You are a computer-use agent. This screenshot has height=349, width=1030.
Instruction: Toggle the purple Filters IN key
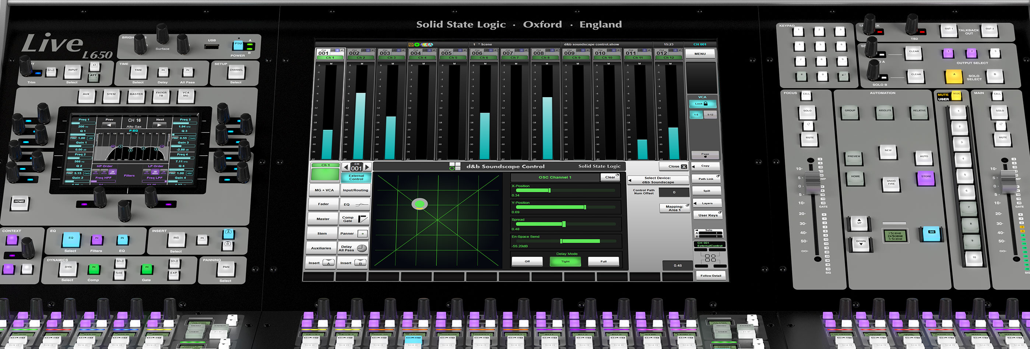pos(96,239)
